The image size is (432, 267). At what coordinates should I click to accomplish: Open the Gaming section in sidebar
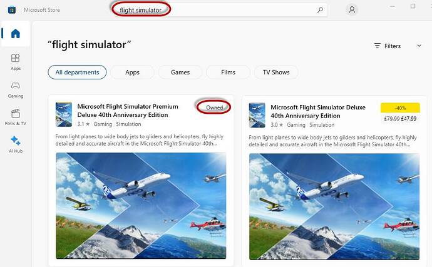16,90
